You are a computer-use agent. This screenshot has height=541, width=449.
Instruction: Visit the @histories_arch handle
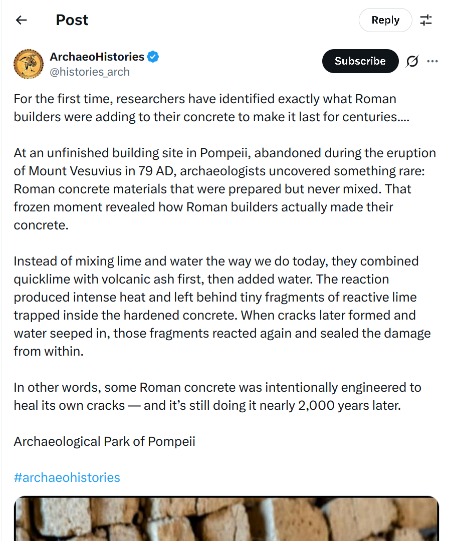(90, 72)
